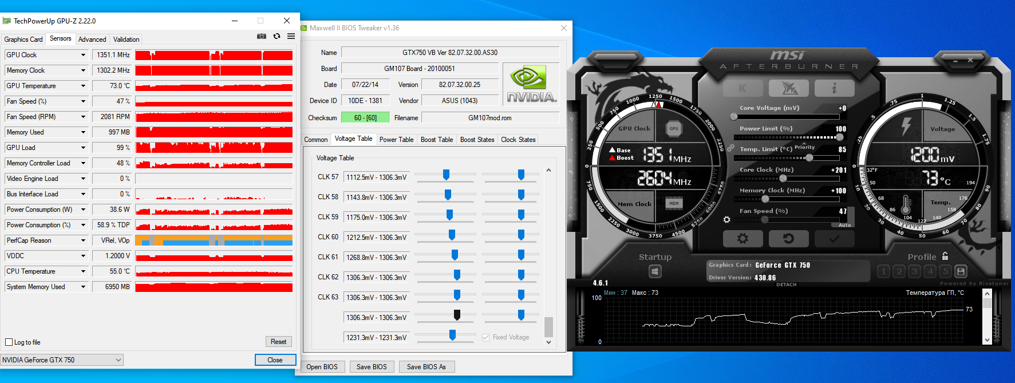Open the GPU-Z hamburger menu
The image size is (1015, 383).
click(x=291, y=36)
